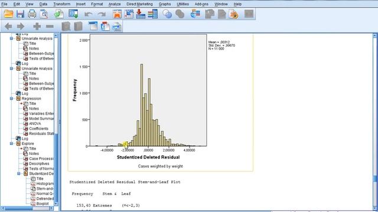Select the Variables Entered outline item
The height and width of the screenshot is (212, 378).
41,114
